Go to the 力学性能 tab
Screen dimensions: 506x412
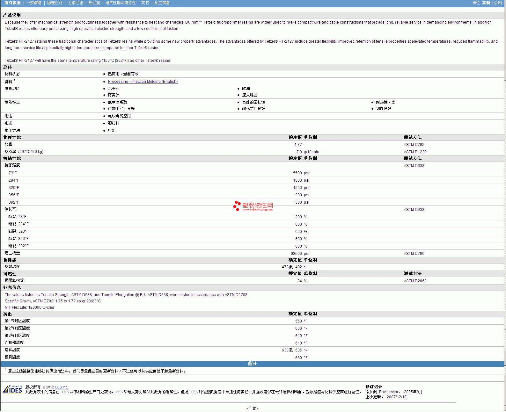75,3
